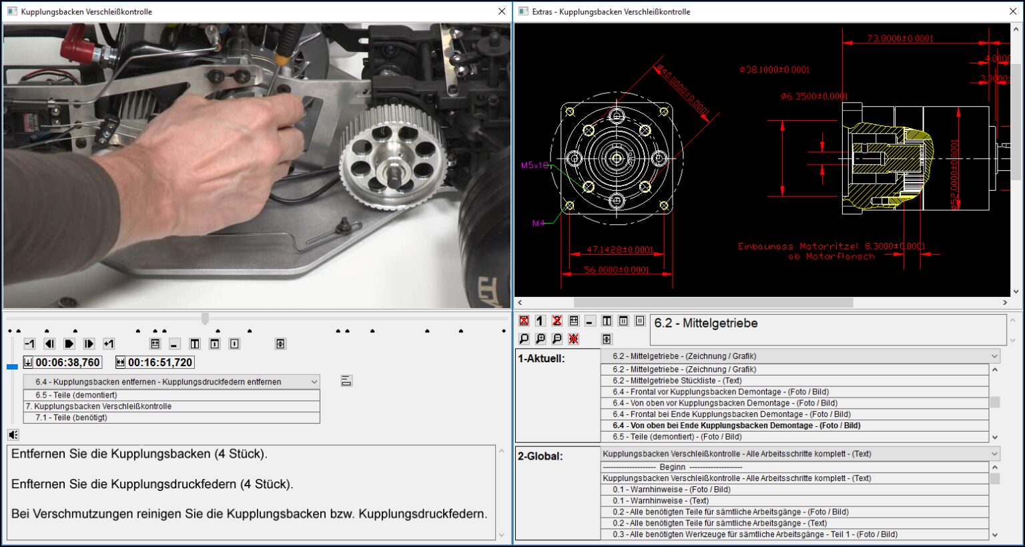This screenshot has height=547, width=1025.
Task: Go to '7. Kupplungsbacken Verschleißkontrolle' chapter
Action: pyautogui.click(x=99, y=406)
